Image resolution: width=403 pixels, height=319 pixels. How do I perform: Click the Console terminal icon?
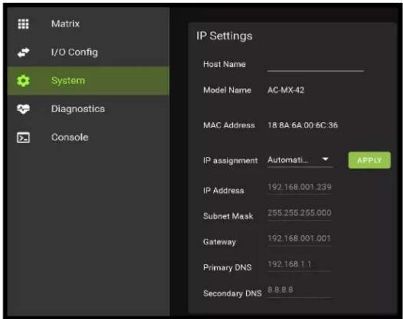(23, 137)
